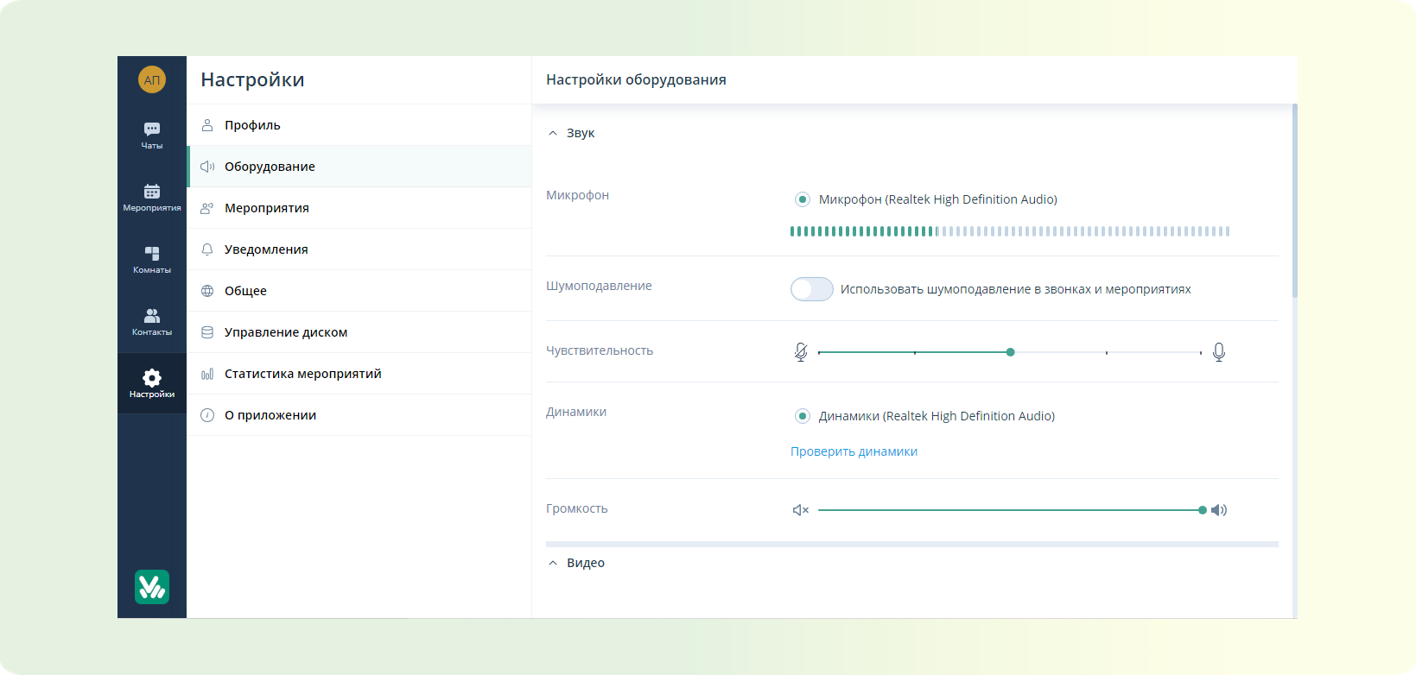Go to Комнаты in the sidebar

point(152,259)
